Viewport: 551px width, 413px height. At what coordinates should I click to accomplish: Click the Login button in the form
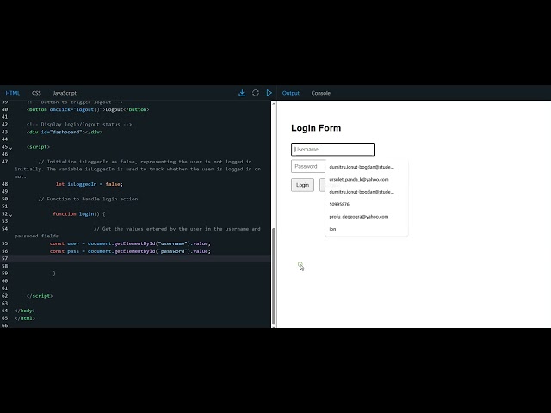point(302,185)
